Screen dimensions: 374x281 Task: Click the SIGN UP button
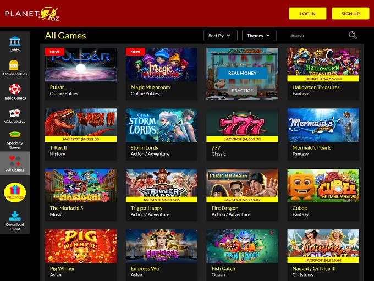click(350, 14)
